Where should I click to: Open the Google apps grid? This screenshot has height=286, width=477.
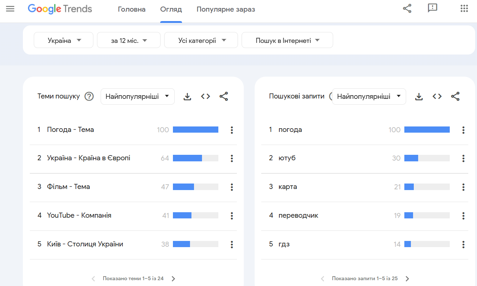tap(464, 8)
